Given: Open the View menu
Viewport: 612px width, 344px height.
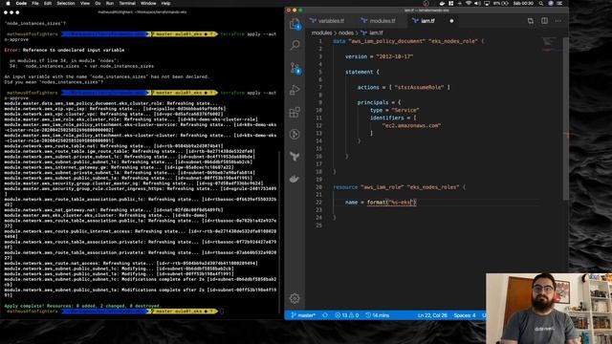Looking at the screenshot, I should click(x=85, y=3).
